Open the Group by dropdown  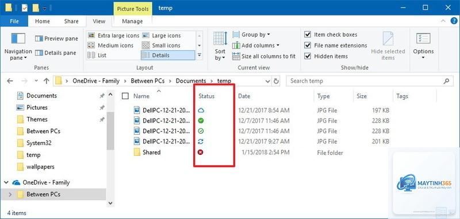click(251, 35)
